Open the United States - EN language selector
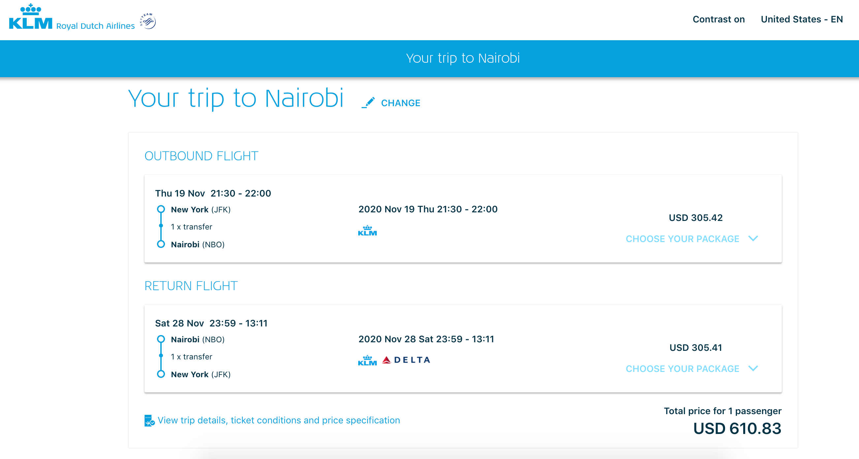The image size is (859, 459). pyautogui.click(x=801, y=19)
